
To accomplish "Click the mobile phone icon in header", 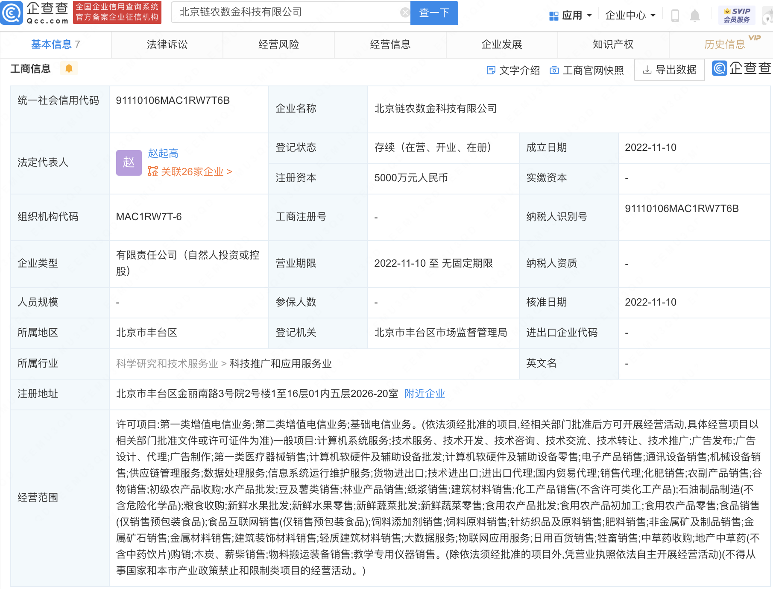I will (675, 16).
